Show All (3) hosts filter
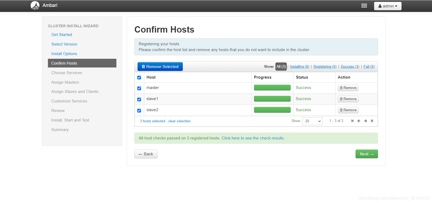Screen dimensions: 432x203 pos(281,67)
